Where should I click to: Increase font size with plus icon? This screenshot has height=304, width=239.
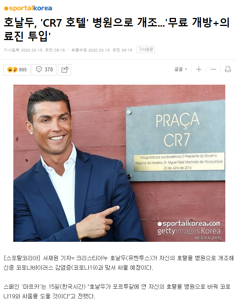[x=199, y=69]
